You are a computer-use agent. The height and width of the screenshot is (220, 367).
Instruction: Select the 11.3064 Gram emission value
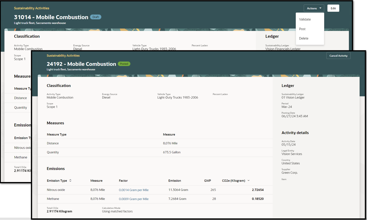pos(178,190)
